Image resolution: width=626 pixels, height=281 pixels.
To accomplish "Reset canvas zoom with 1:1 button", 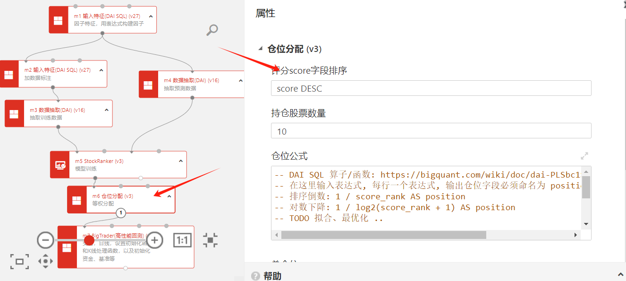I will tap(182, 240).
